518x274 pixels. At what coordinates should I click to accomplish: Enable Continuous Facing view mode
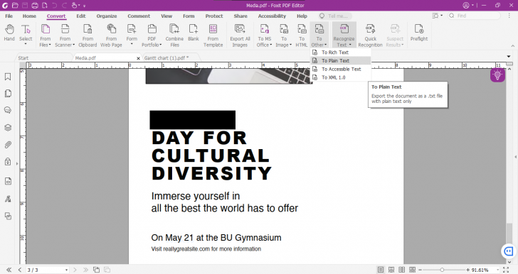(412, 270)
